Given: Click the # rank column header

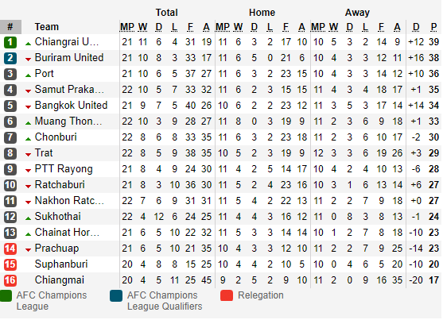Looking at the screenshot, I should click(x=10, y=27).
